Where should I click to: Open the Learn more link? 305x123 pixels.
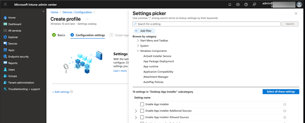click(120, 71)
